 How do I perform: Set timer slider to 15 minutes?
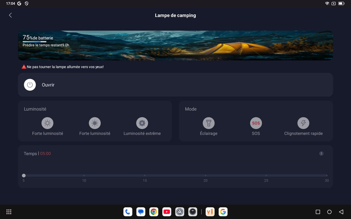(x=145, y=176)
